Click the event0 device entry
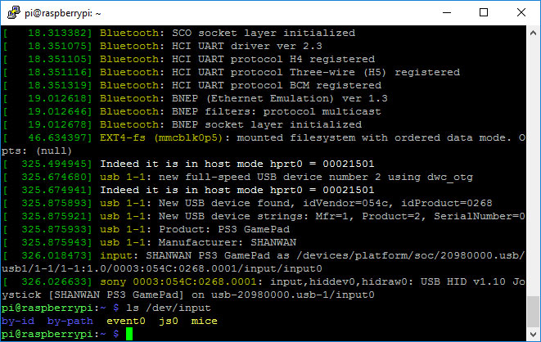The image size is (541, 342). 124,321
